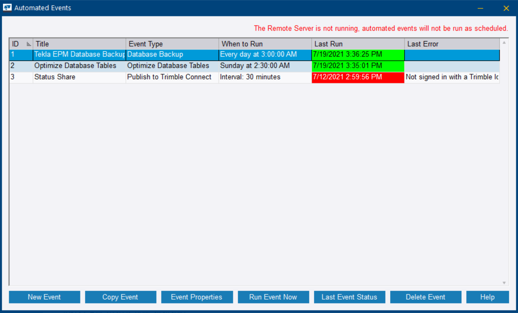
Task: Click the ID column sort indicator icon
Action: [x=29, y=44]
